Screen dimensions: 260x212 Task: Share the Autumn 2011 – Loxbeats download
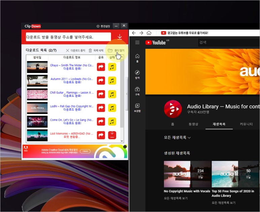point(101,81)
